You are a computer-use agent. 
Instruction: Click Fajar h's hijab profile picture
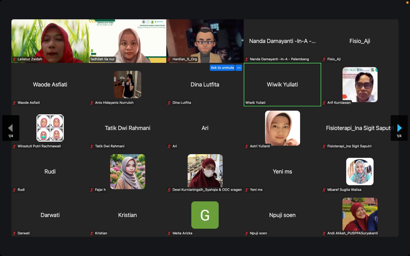click(127, 172)
